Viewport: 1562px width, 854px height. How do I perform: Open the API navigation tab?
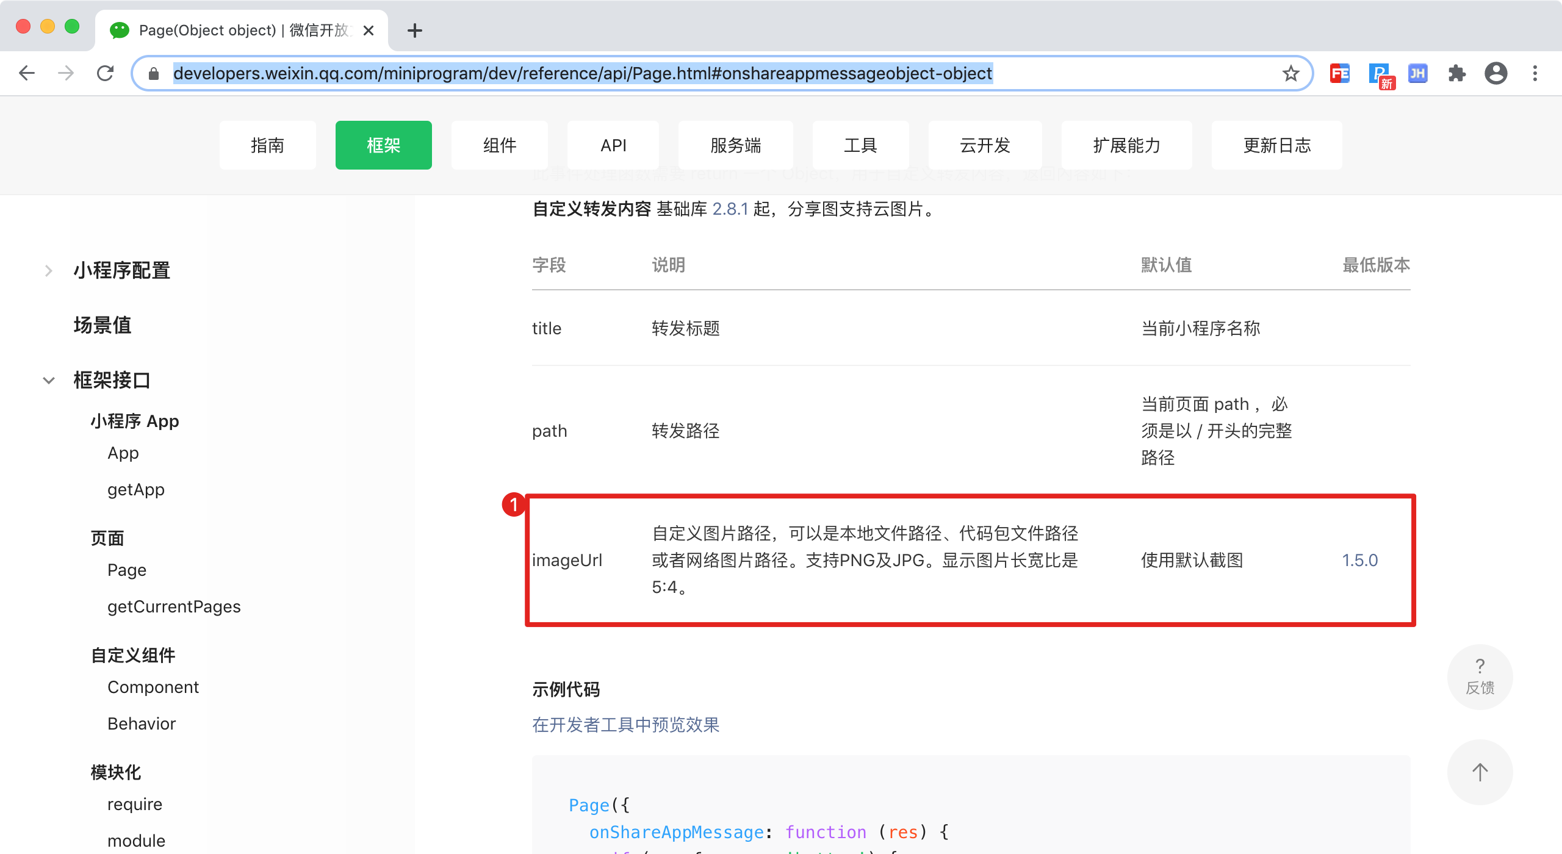click(613, 145)
